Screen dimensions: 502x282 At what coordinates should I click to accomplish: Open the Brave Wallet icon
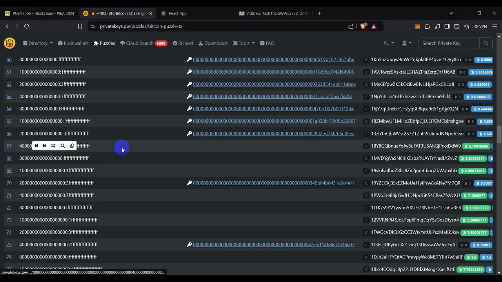(x=457, y=26)
